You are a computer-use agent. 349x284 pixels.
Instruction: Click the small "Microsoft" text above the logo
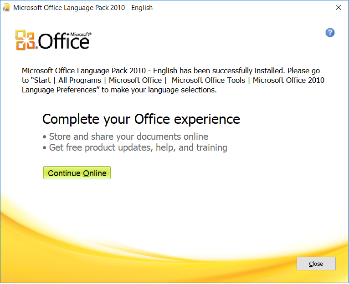click(x=81, y=34)
